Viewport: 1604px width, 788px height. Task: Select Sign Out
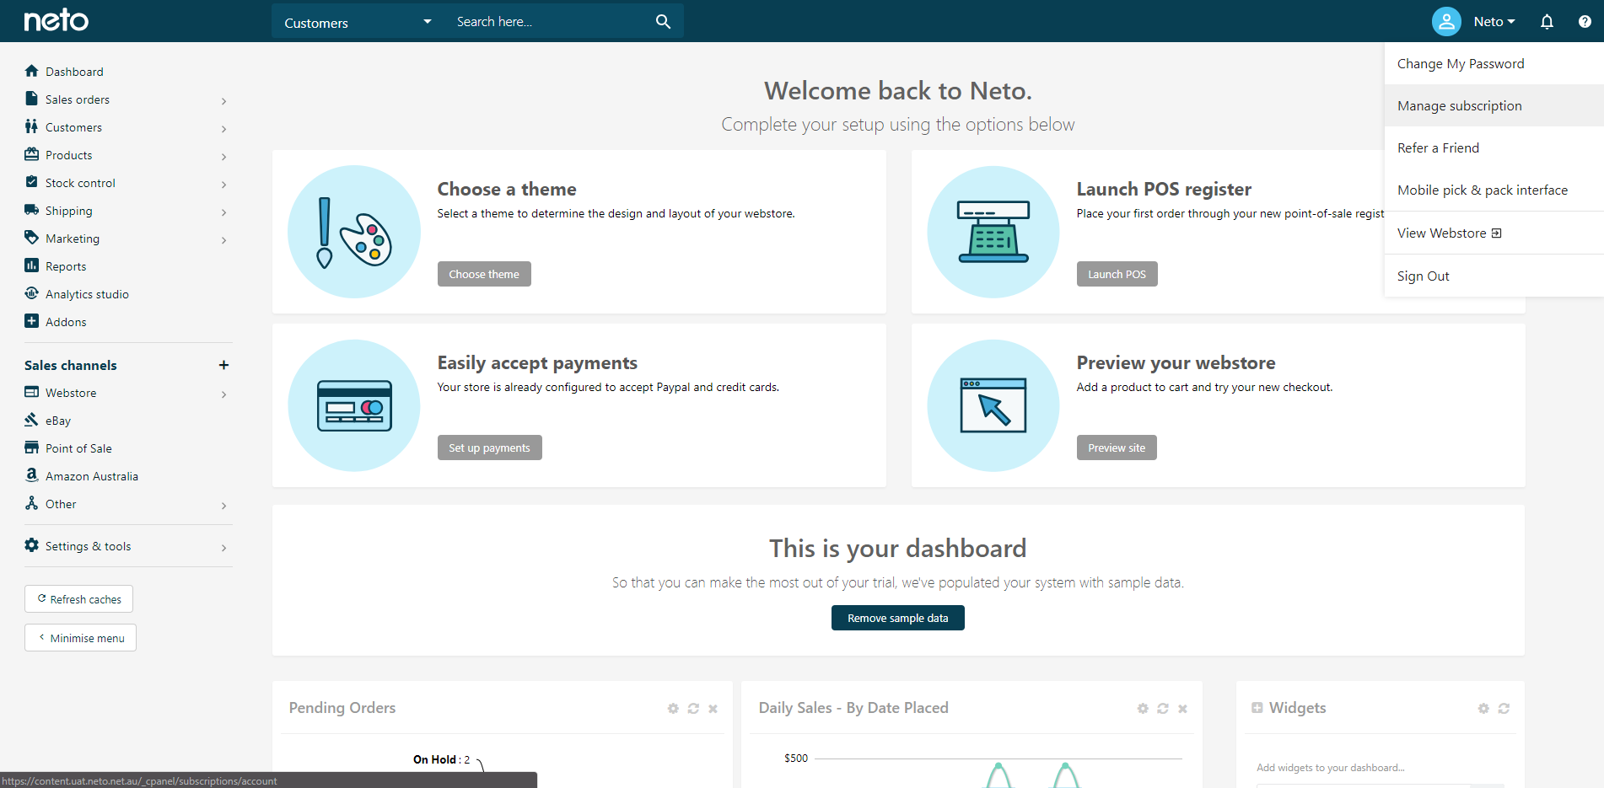(x=1494, y=276)
